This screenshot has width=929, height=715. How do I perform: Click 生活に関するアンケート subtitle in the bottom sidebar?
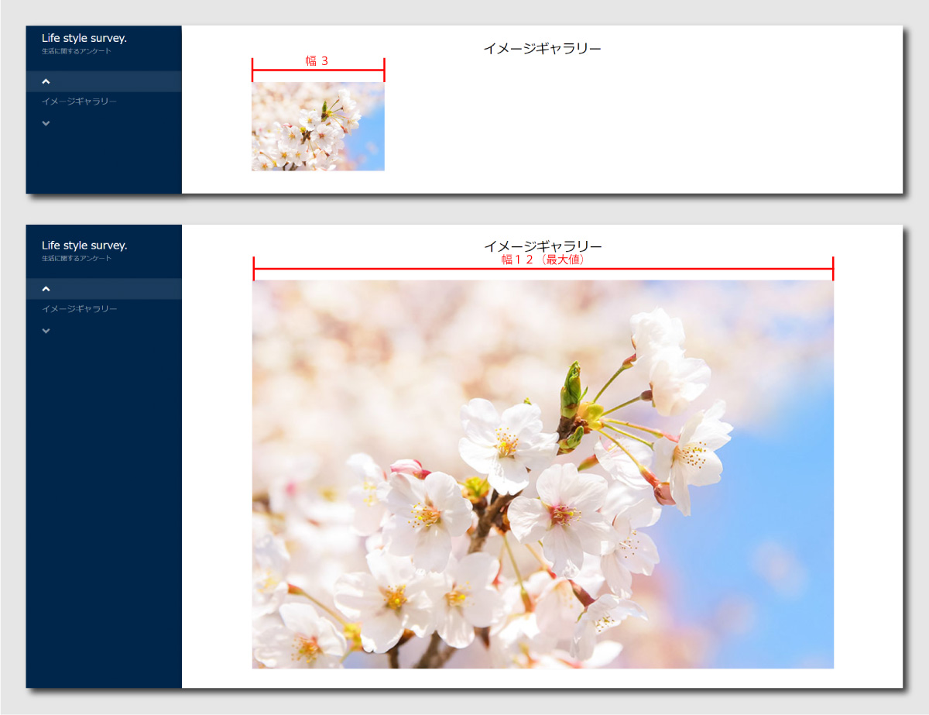[76, 259]
